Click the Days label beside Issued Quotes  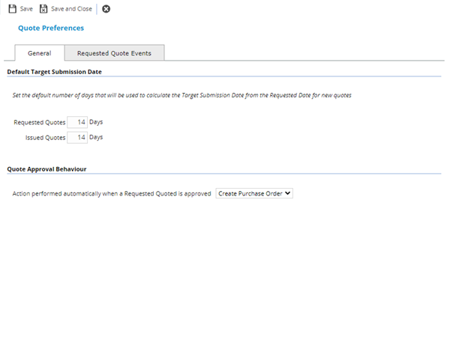(96, 137)
